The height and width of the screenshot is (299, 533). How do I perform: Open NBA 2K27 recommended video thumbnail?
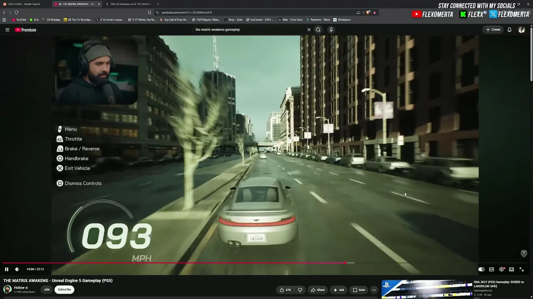click(426, 289)
